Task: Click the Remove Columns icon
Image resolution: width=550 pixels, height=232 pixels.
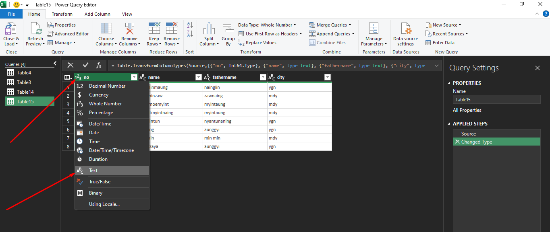Action: (129, 29)
